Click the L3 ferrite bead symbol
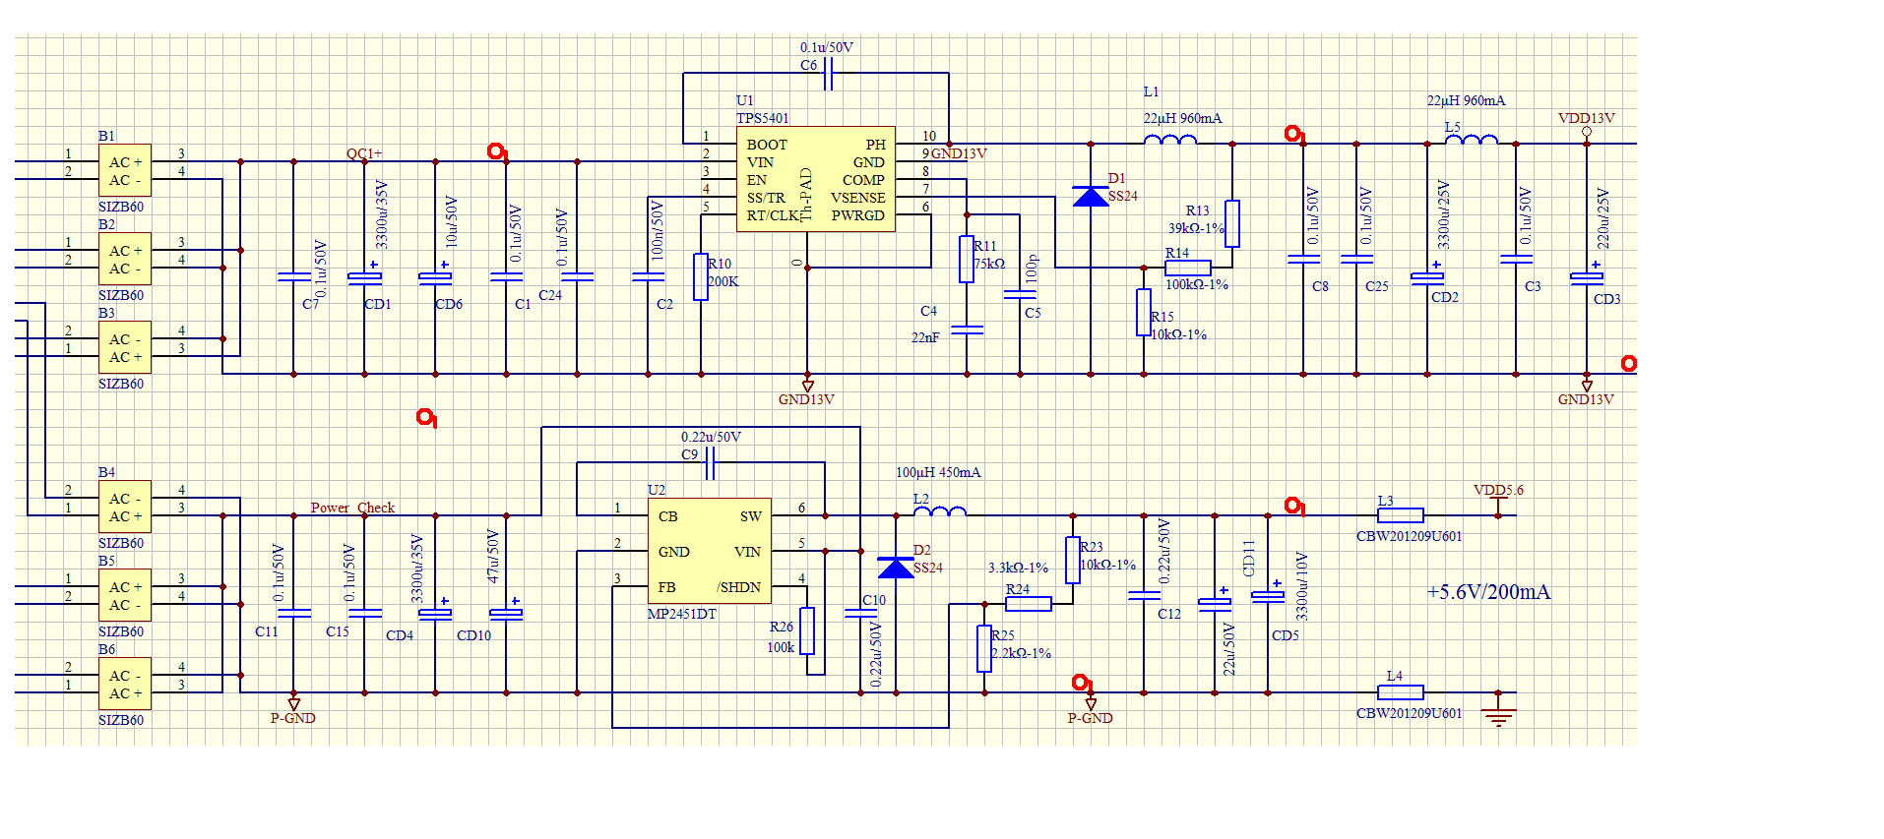This screenshot has height=839, width=1884. coord(1400,515)
